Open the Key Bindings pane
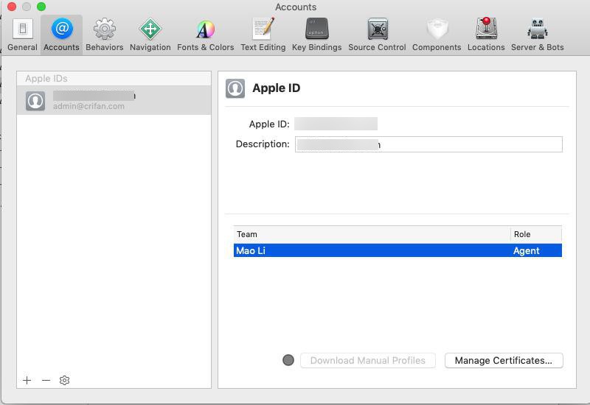The image size is (590, 405). pos(317,35)
